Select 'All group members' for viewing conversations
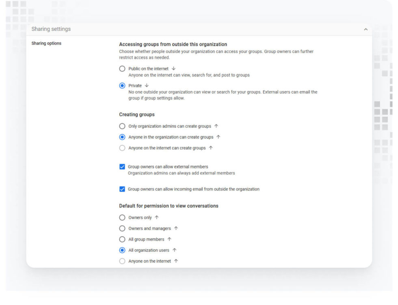The image size is (398, 305). (x=122, y=239)
